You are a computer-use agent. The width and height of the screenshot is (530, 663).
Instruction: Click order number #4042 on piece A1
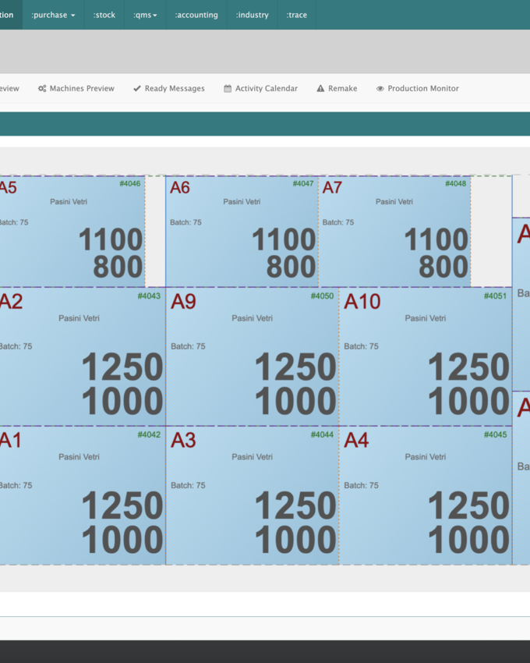[x=149, y=434]
